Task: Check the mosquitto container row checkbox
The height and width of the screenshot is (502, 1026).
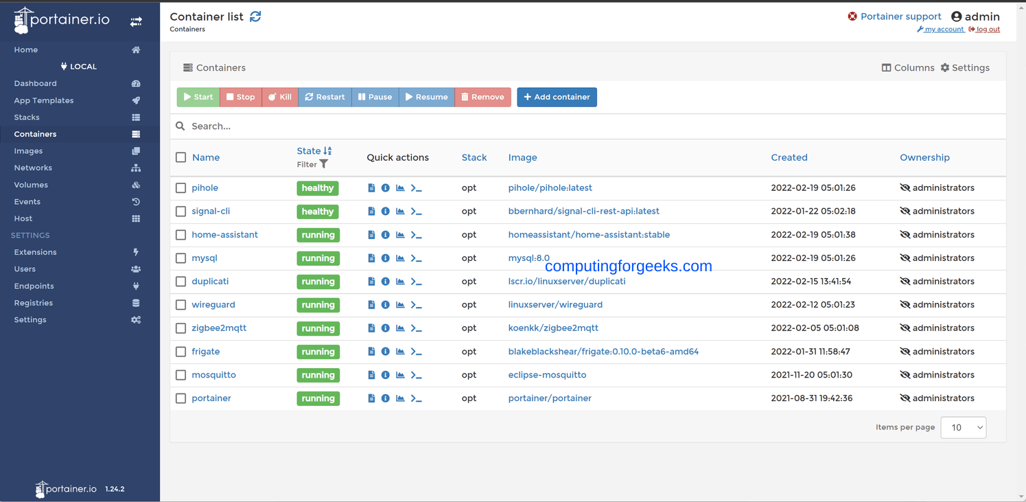Action: tap(180, 374)
